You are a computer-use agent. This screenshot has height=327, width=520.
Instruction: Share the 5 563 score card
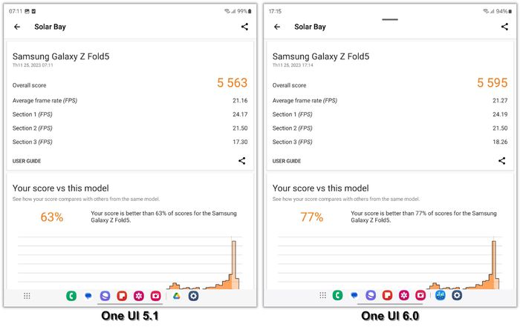[x=242, y=161]
